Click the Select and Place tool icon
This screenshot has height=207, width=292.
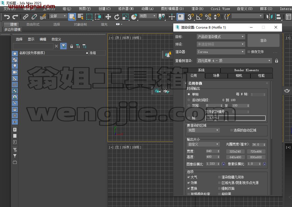coord(134,17)
